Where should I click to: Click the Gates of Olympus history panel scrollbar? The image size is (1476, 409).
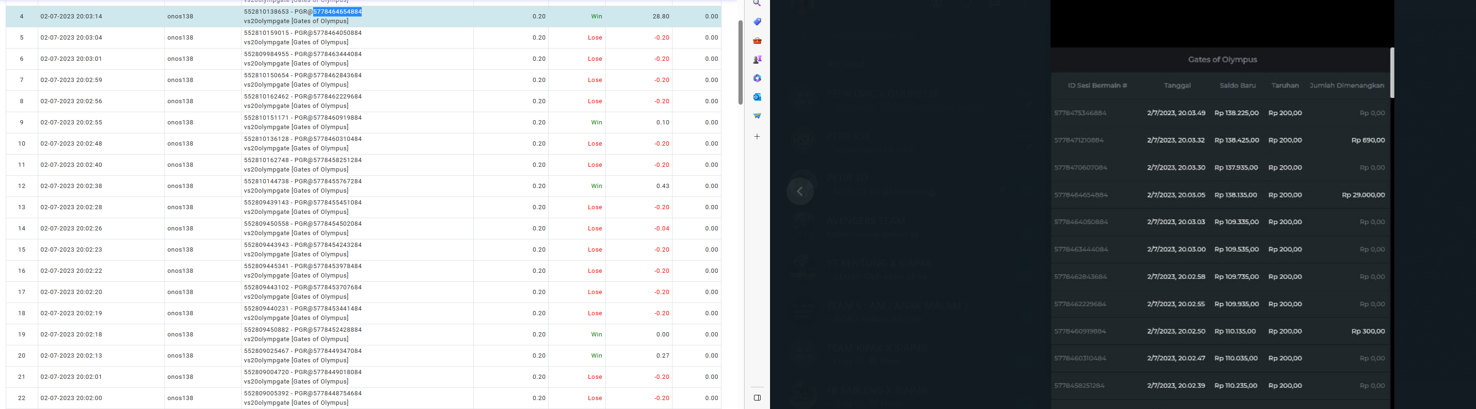click(1392, 73)
